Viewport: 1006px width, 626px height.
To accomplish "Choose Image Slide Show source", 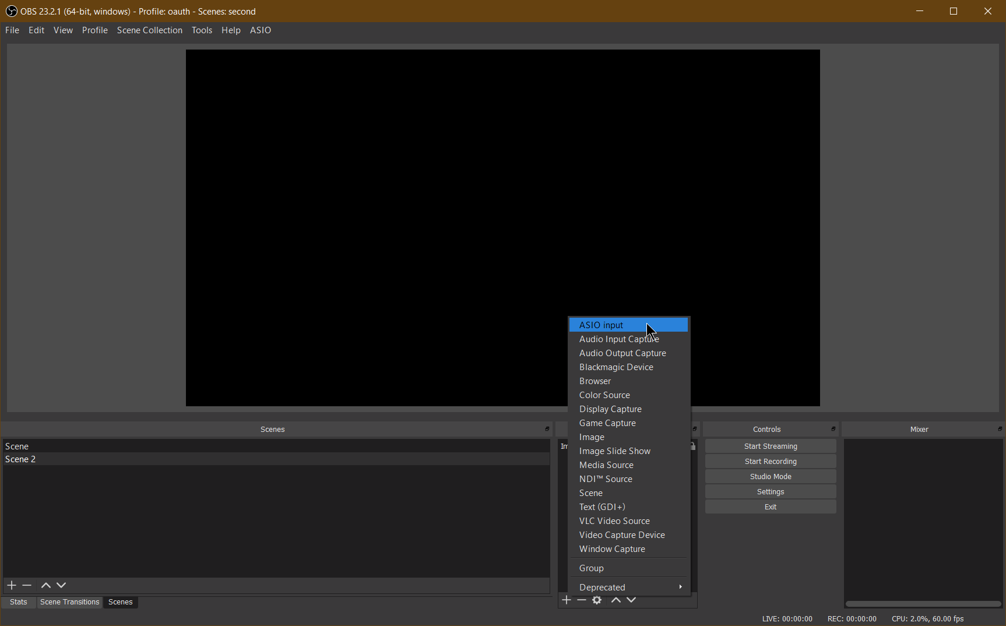I will (629, 451).
